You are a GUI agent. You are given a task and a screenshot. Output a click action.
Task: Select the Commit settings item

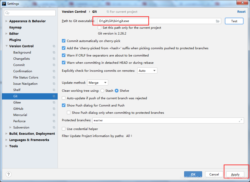point(19,65)
